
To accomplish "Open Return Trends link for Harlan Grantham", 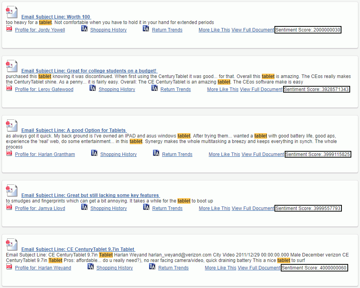I will 177,154.
